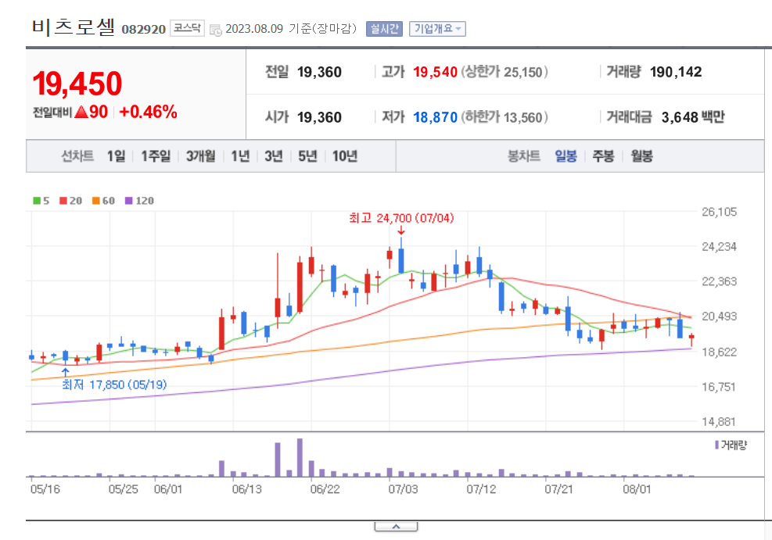
Task: Click the 07/03 date axis label
Action: coord(403,489)
